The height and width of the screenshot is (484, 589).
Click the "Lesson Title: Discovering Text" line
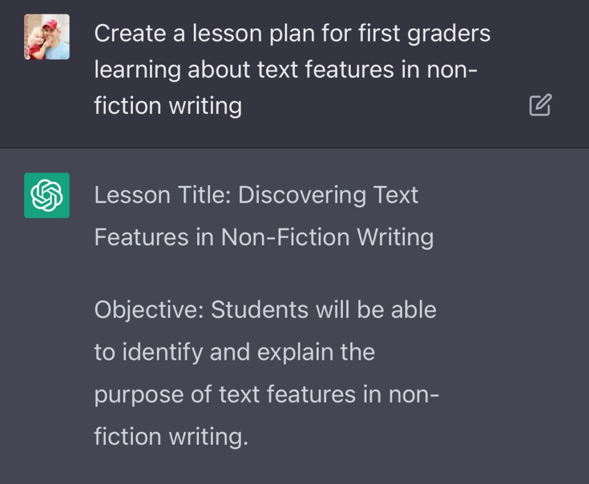click(256, 196)
